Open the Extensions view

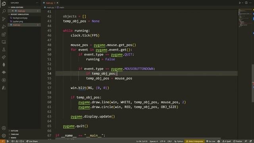(x=4, y=34)
